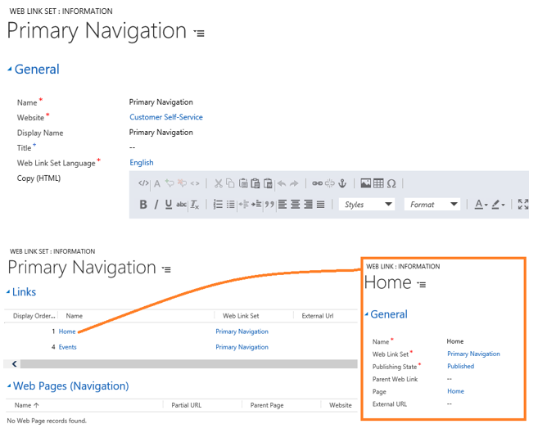
Task: Open Background Color highlighter dropdown
Action: (498, 205)
